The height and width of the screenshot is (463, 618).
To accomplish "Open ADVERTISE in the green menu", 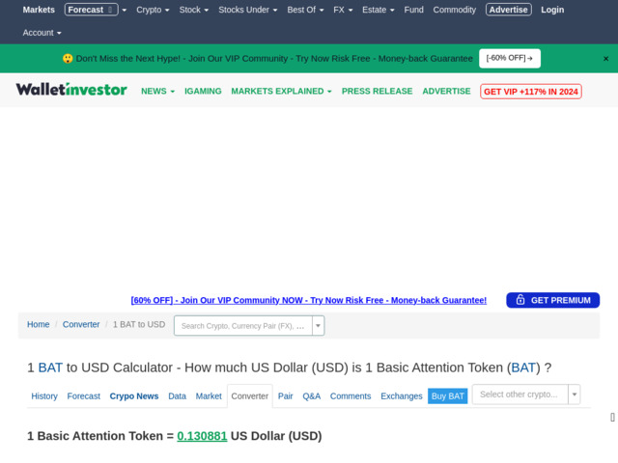I will (x=446, y=92).
